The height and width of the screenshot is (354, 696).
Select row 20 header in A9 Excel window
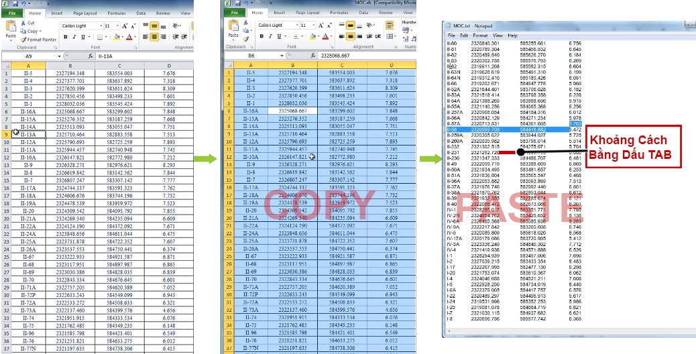click(x=5, y=219)
